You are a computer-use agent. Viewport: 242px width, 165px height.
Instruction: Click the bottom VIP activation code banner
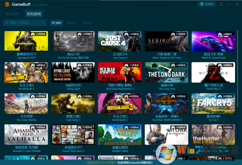(120, 162)
